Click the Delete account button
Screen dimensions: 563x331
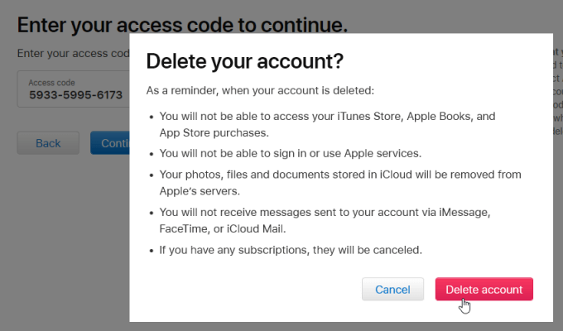click(x=484, y=290)
